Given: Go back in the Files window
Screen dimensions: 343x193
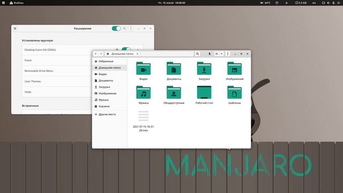Looking at the screenshot, I should tap(96, 54).
